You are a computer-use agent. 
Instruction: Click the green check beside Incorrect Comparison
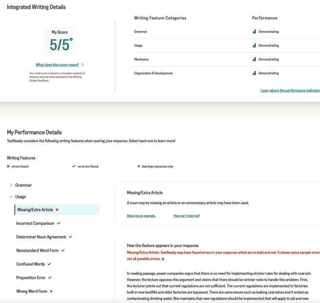tap(59, 223)
